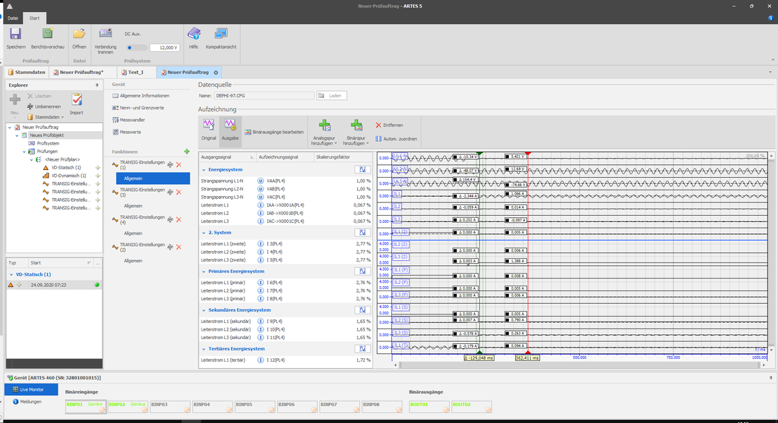Open the Messwerte section

pos(127,132)
